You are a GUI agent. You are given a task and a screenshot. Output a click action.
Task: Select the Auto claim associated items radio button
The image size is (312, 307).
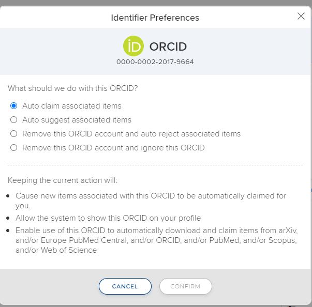(14, 106)
